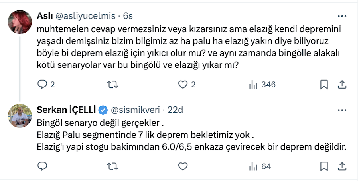Open @sismikveri profile handle
The height and width of the screenshot is (181, 359).
pyautogui.click(x=136, y=109)
